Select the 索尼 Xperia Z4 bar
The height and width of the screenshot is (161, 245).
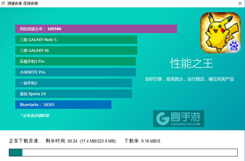[x=73, y=94]
